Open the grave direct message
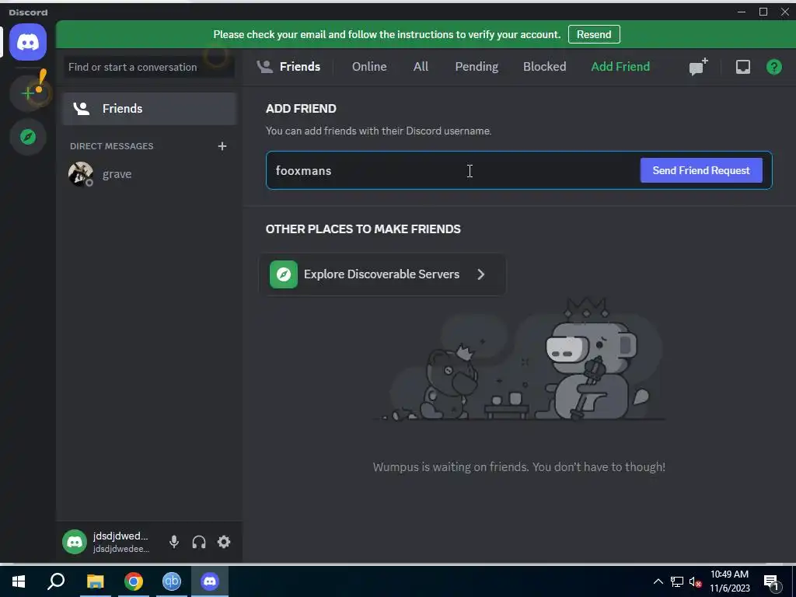The height and width of the screenshot is (597, 796). coord(150,174)
